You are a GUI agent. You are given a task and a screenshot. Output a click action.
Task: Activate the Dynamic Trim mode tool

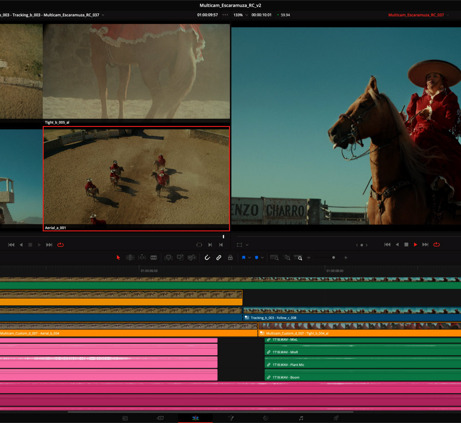click(142, 258)
